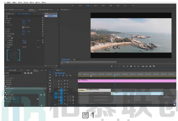The width and height of the screenshot is (178, 121).
Task: Open the 混合模式 blend mode dropdown
Action: (29, 43)
